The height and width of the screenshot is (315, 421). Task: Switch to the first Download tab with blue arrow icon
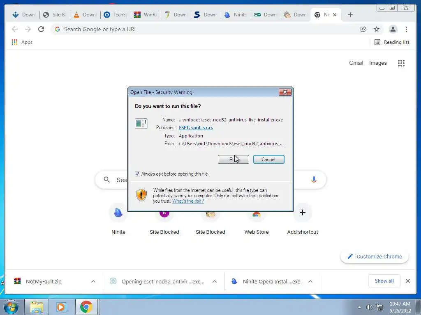pyautogui.click(x=24, y=15)
